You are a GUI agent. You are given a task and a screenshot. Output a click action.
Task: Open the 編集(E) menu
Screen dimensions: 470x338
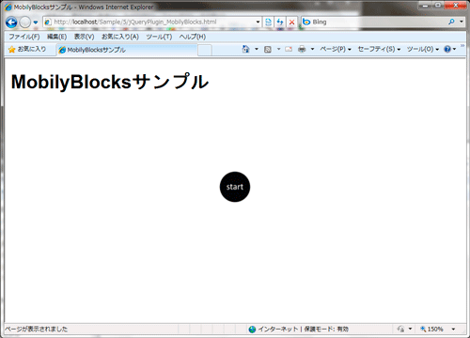pos(56,37)
